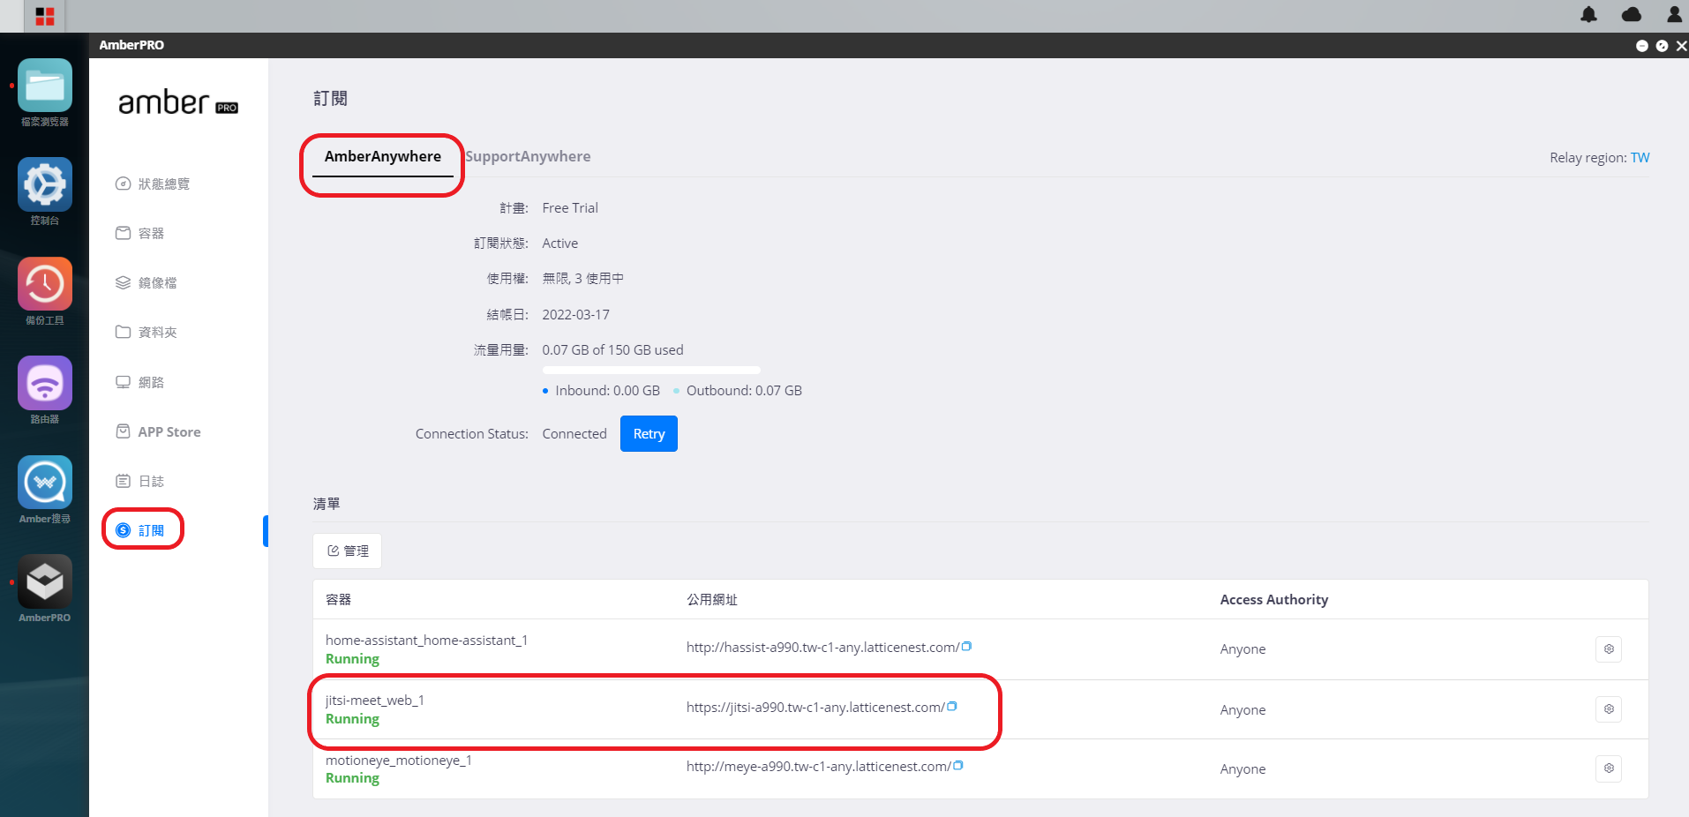Click the 管理 manage button

(x=348, y=551)
